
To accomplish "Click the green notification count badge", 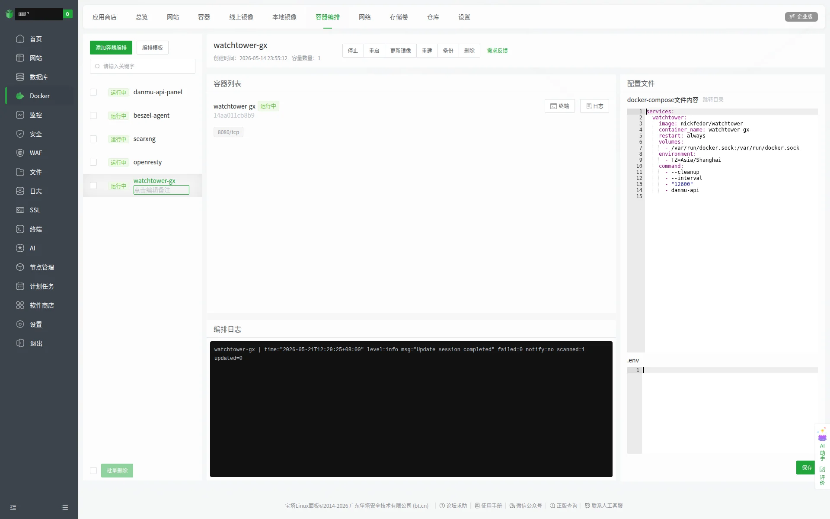I will (67, 14).
